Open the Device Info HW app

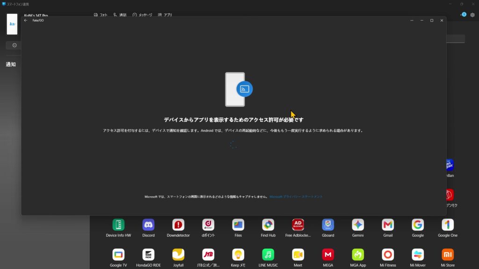click(x=118, y=225)
